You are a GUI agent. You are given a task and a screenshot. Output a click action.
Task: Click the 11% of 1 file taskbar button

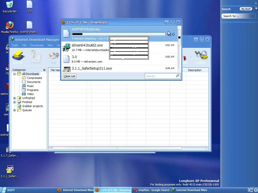pos(113,190)
